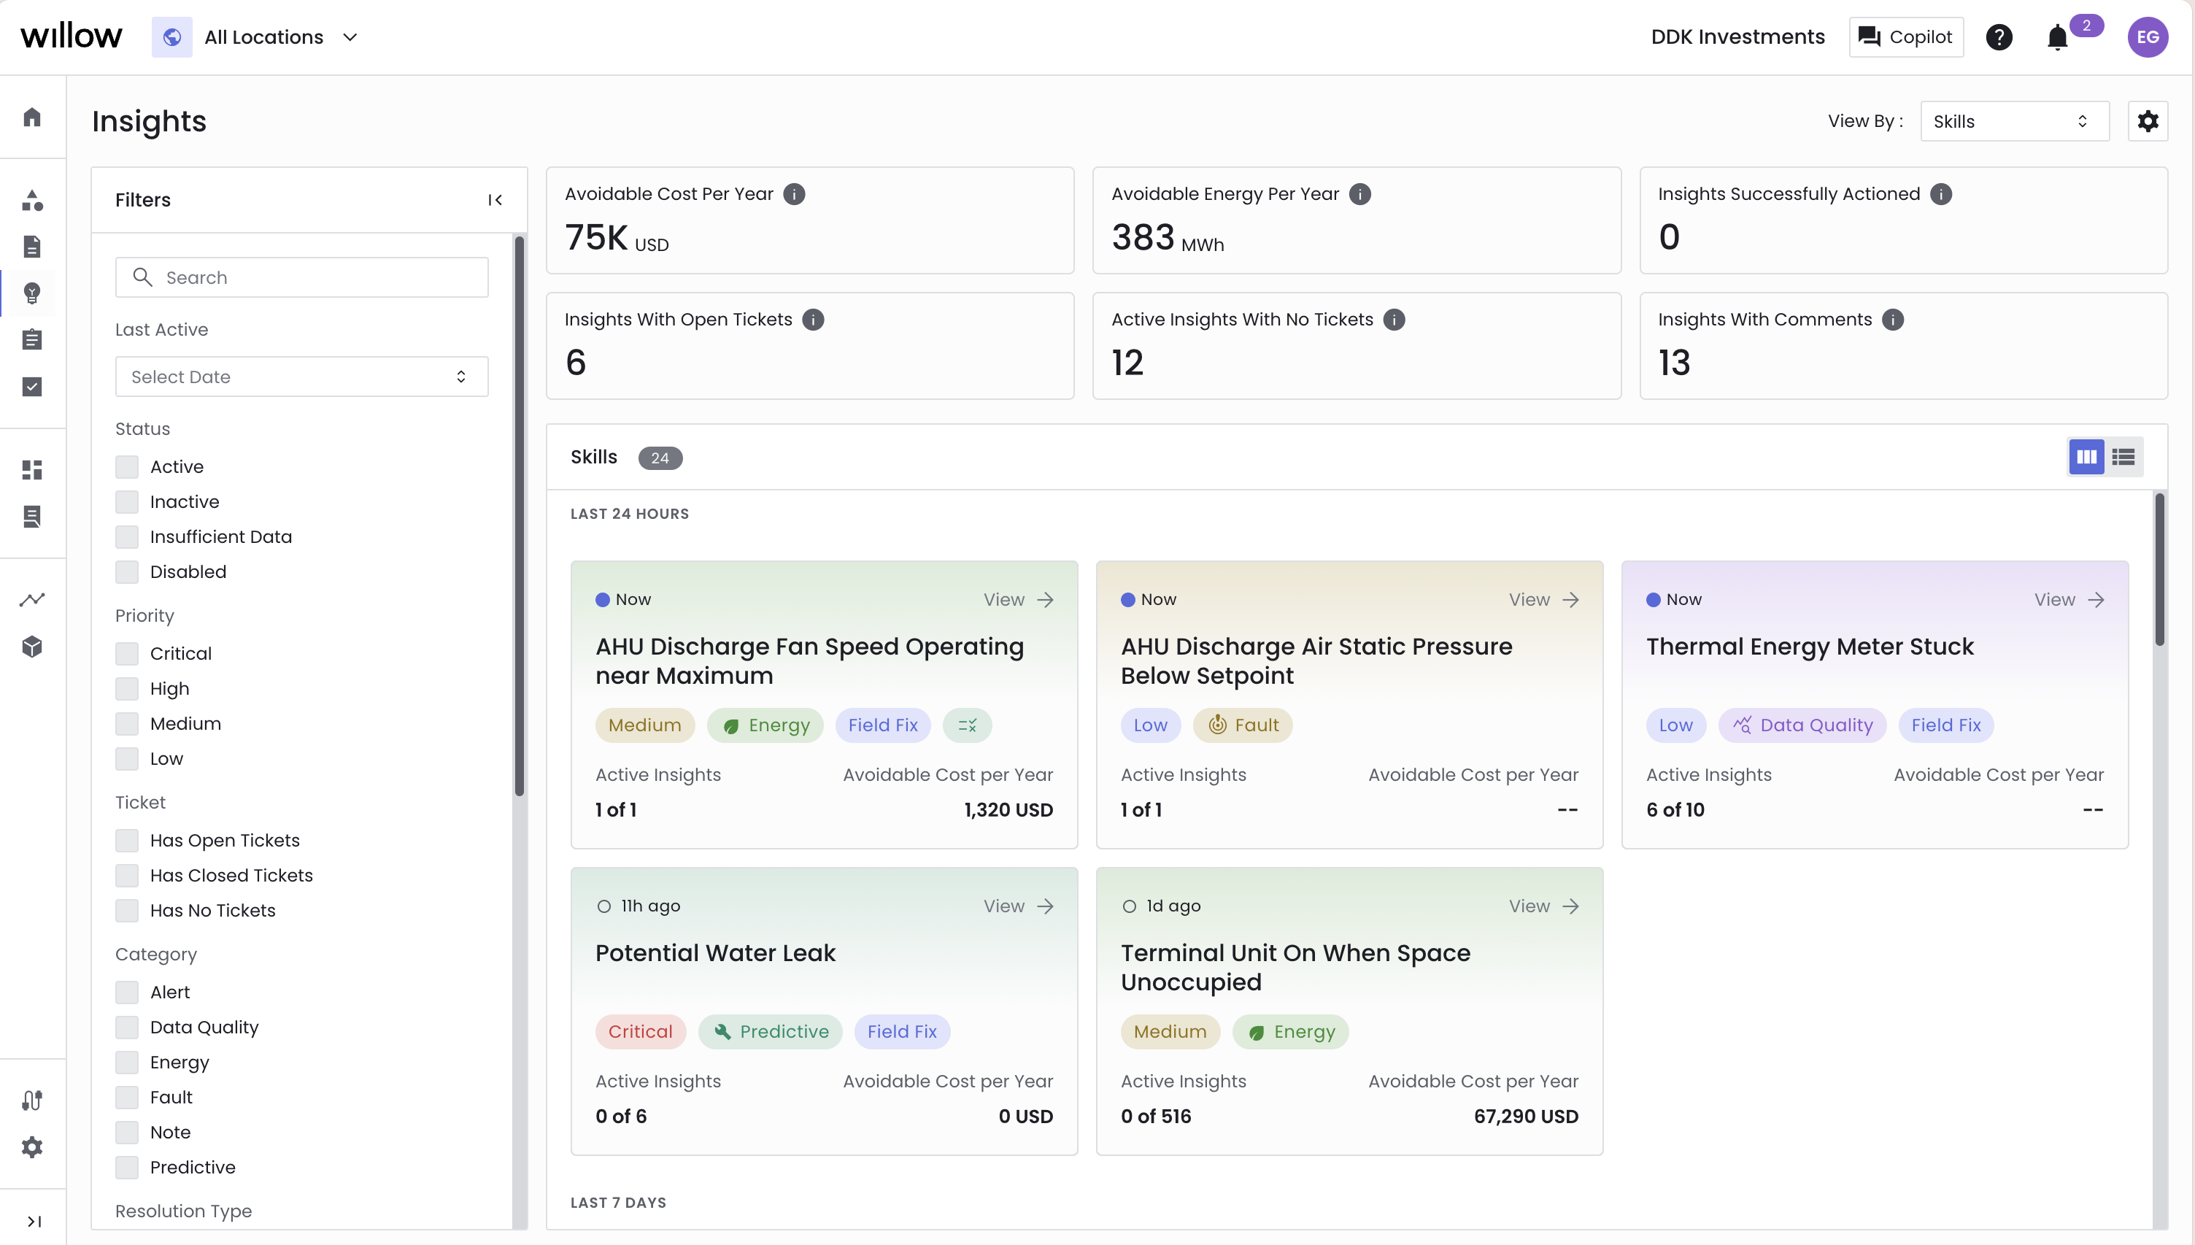
Task: Open the receipt report sidebar icon
Action: pos(33,517)
